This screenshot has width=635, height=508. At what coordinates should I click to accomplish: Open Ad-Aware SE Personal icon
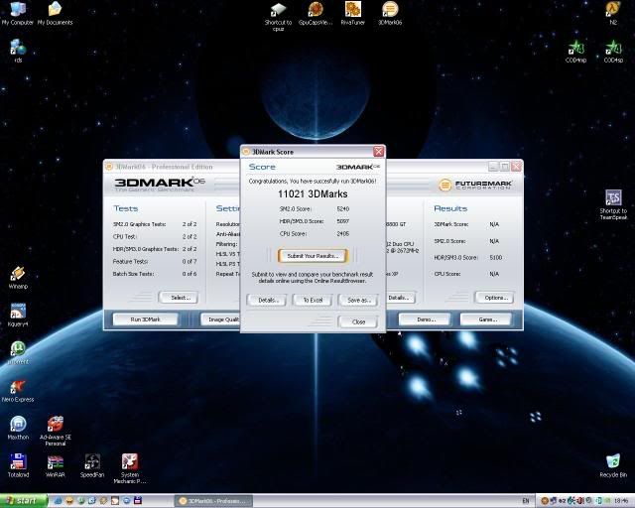coord(56,425)
